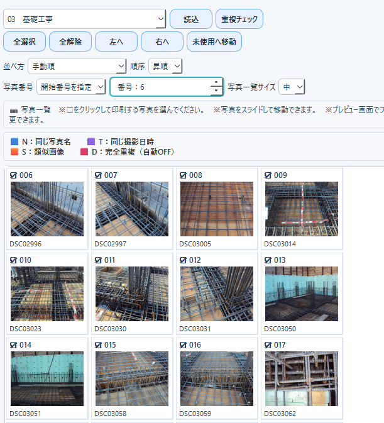The width and height of the screenshot is (384, 423).
Task: Open the 写真一覧サイズ 中 dropdown
Action: [292, 87]
